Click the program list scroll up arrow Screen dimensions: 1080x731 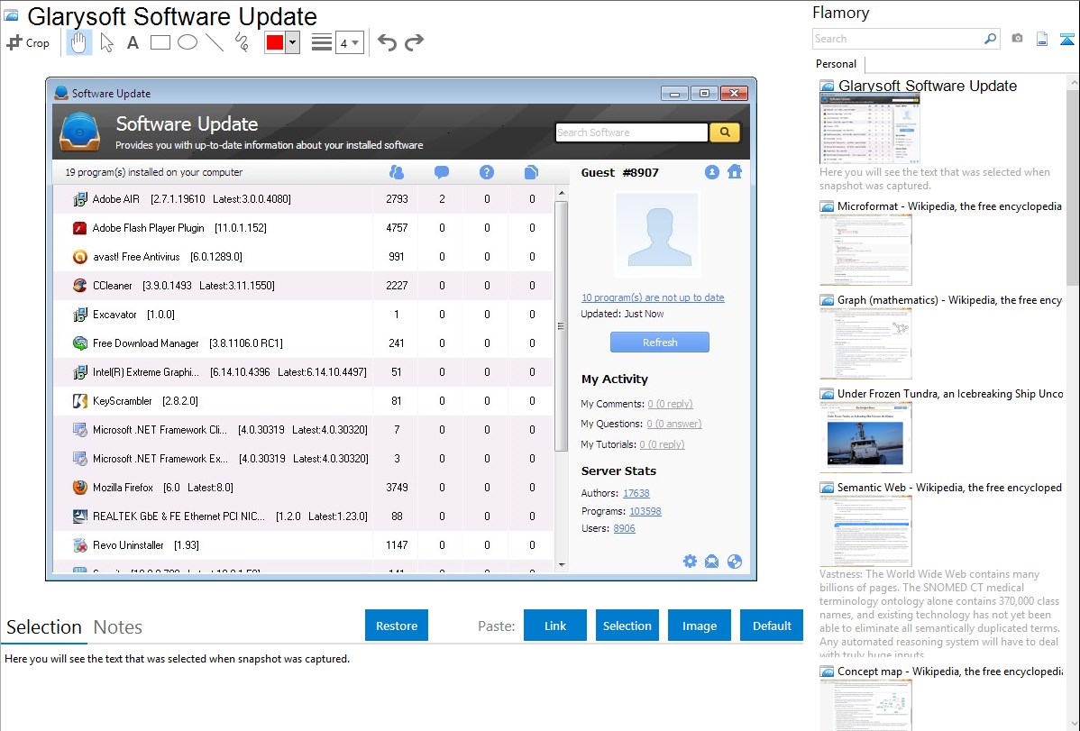(562, 193)
